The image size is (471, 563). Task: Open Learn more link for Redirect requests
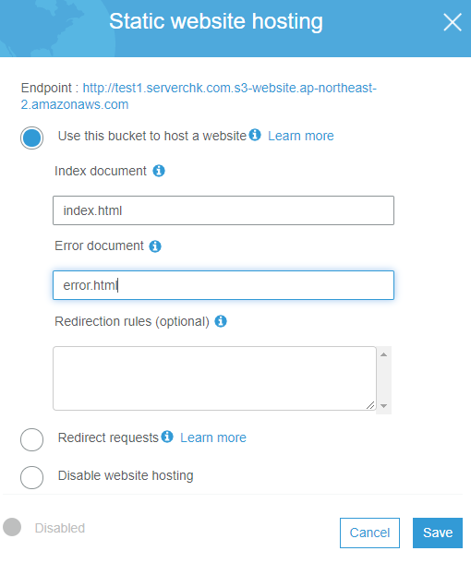[213, 438]
